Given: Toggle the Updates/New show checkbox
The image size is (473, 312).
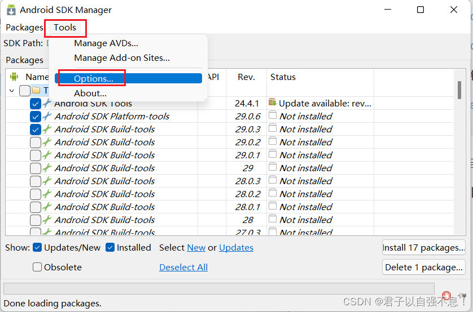Looking at the screenshot, I should click(37, 247).
